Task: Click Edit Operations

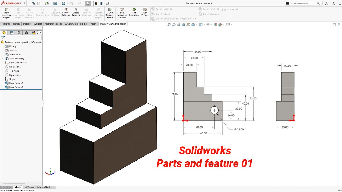Action: coord(134,12)
